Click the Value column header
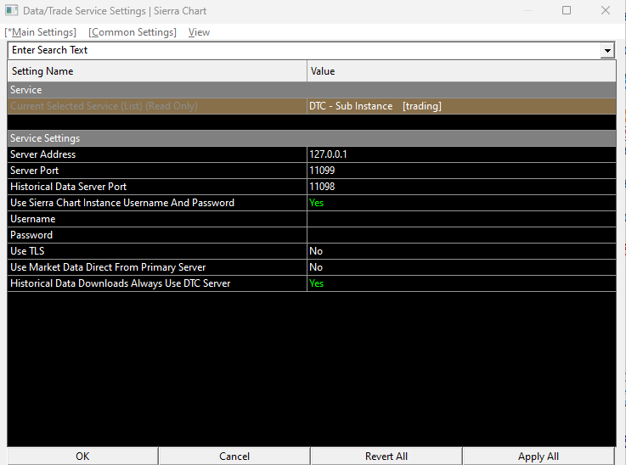Viewport: 626px width, 465px height. [x=461, y=71]
